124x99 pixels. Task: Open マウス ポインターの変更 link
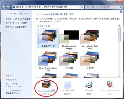coord(16,23)
